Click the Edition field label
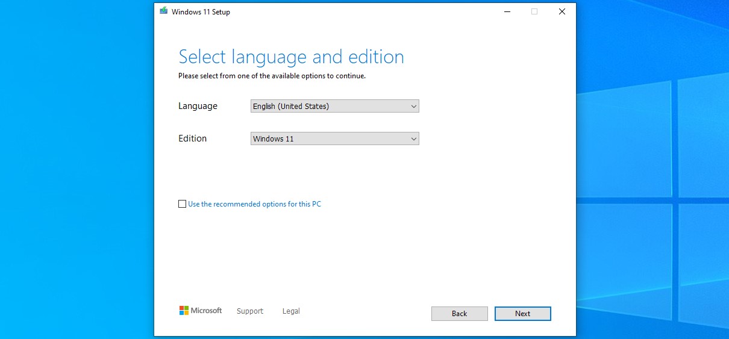Image resolution: width=729 pixels, height=339 pixels. point(192,138)
